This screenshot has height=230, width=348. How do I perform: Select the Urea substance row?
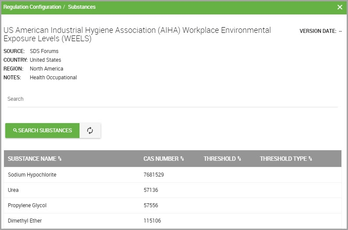tap(173, 190)
